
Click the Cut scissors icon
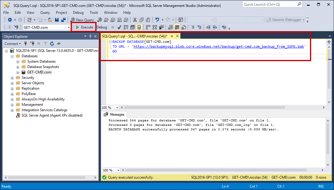click(x=135, y=20)
